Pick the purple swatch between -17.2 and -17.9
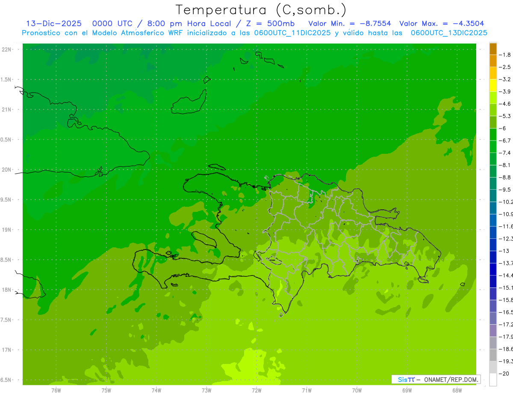This screenshot has height=396, width=513. coord(493,330)
